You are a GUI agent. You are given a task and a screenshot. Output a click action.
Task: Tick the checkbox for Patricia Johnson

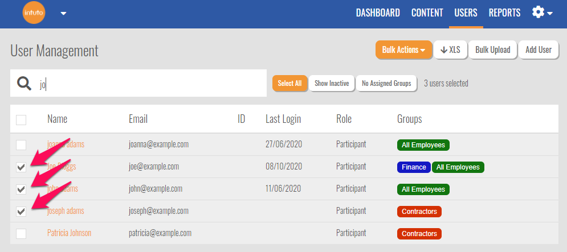(x=21, y=234)
